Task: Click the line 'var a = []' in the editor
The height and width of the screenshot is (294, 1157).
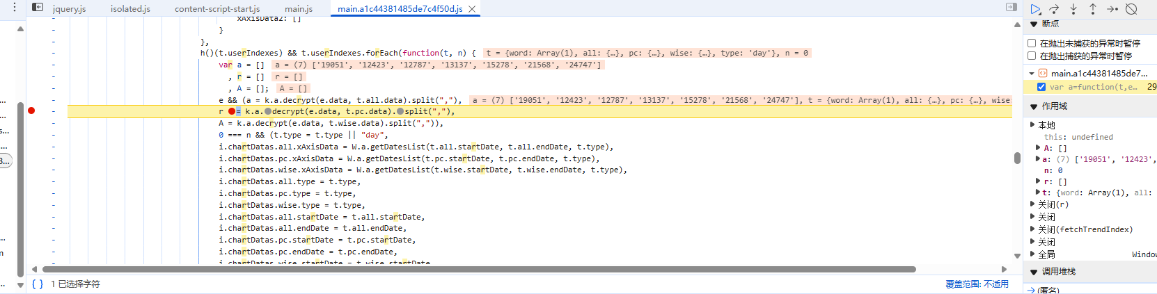Action: (242, 65)
